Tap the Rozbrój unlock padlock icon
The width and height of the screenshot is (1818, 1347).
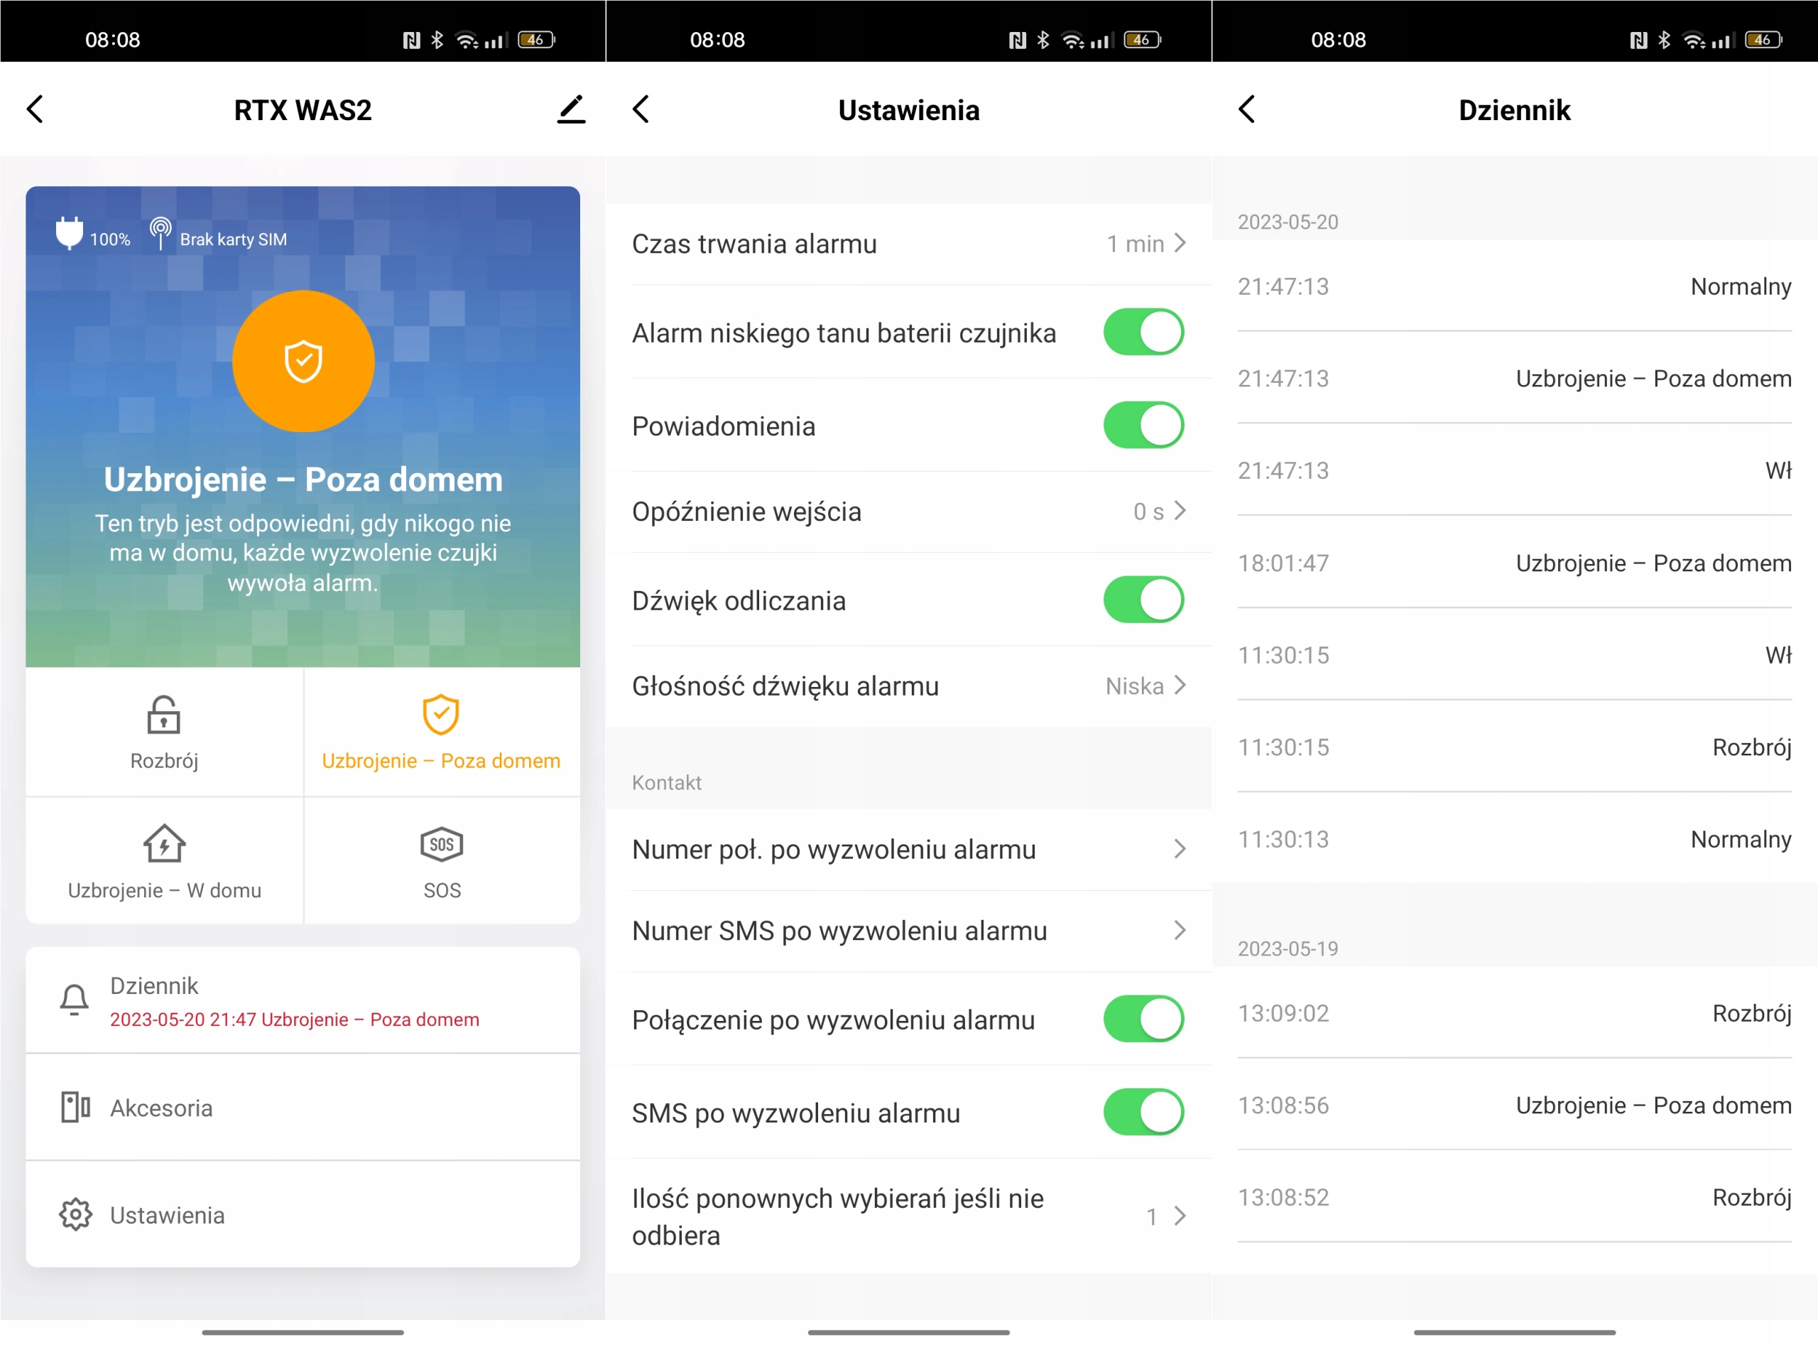pos(164,716)
